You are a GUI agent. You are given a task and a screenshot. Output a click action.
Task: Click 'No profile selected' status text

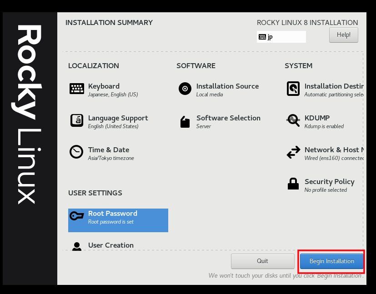coord(326,190)
